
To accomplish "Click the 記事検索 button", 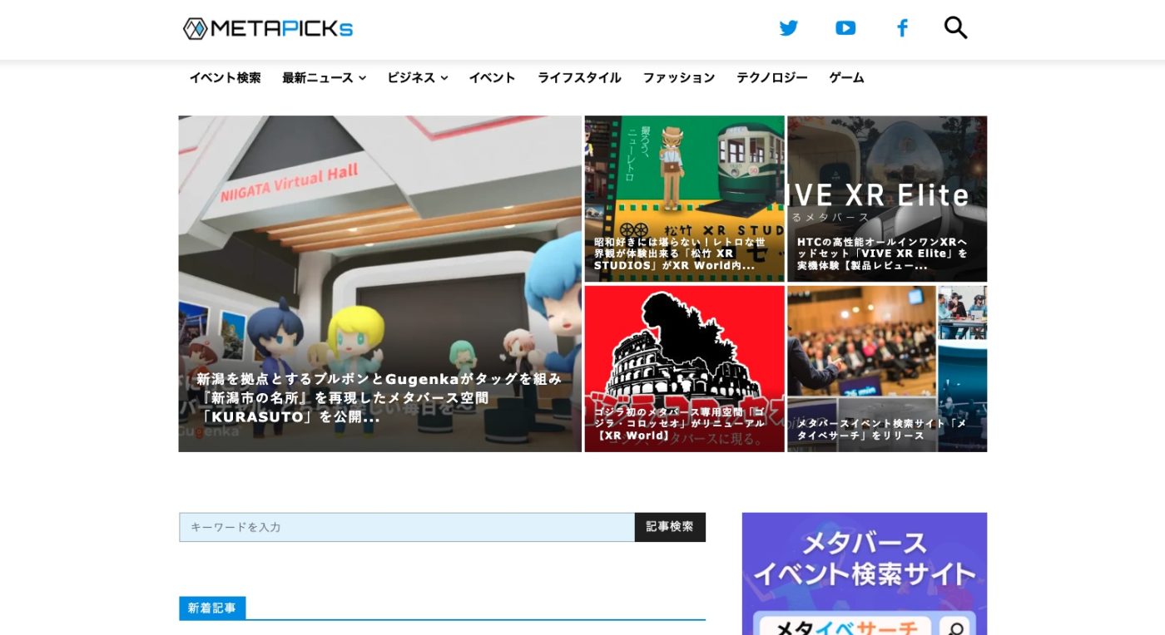I will 670,527.
